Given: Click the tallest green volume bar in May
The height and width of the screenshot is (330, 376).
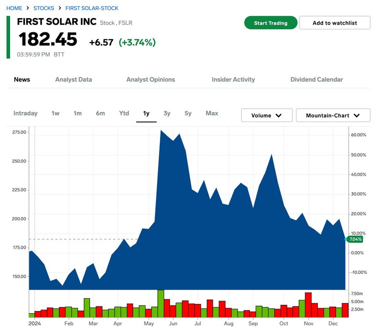Looking at the screenshot, I should point(161,303).
